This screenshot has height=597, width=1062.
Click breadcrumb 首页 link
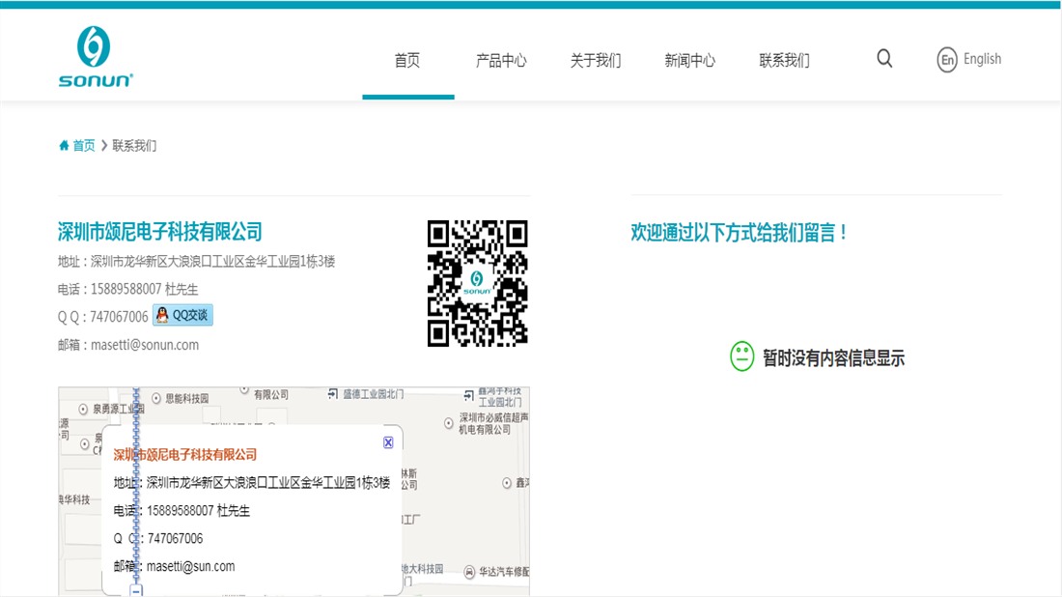coord(84,146)
